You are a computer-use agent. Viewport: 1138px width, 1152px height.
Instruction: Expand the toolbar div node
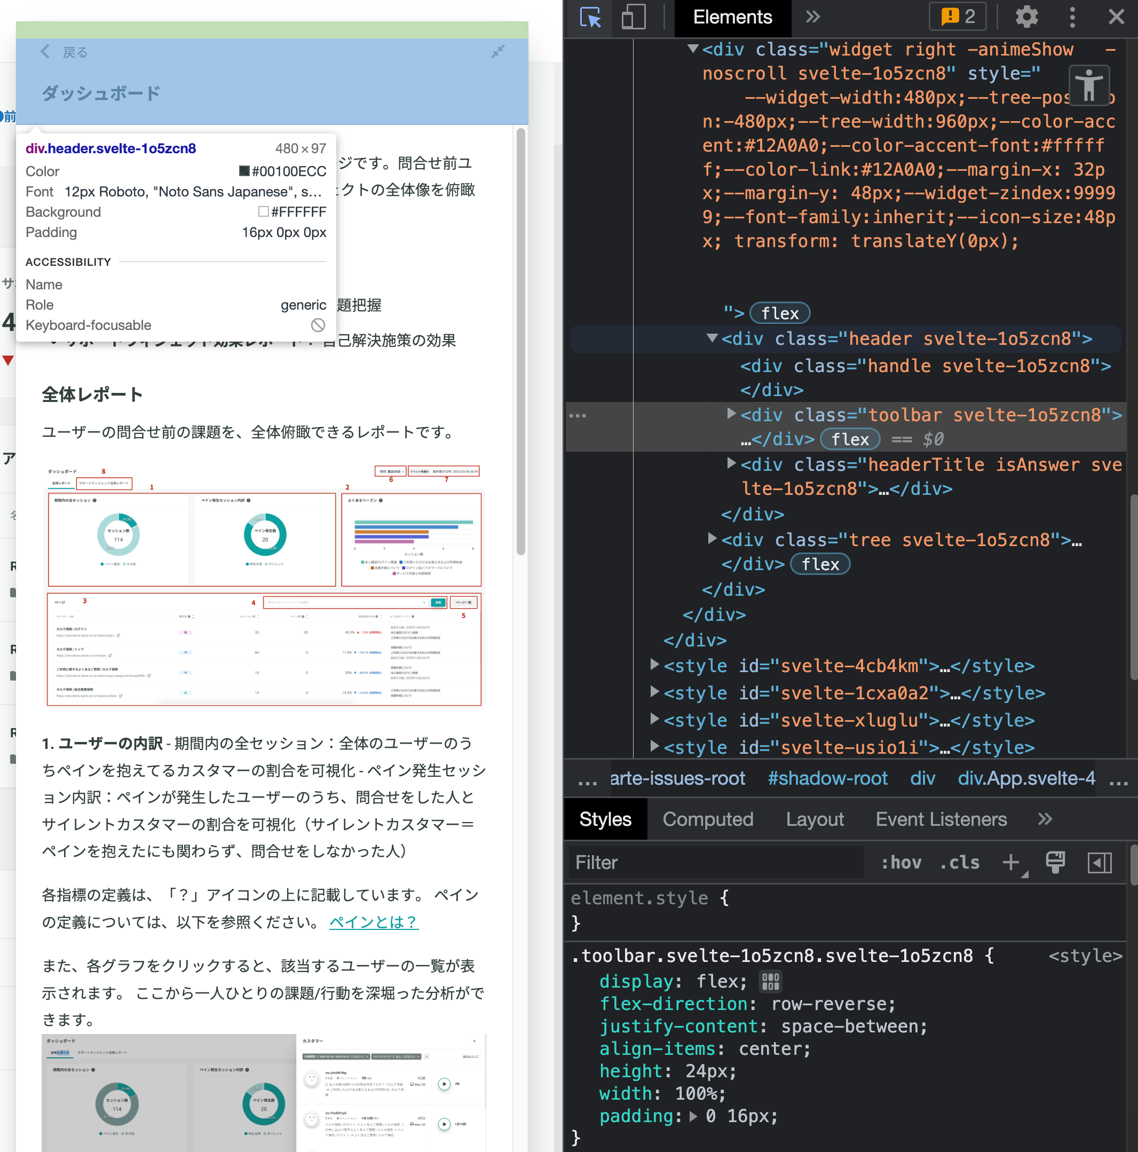point(731,413)
